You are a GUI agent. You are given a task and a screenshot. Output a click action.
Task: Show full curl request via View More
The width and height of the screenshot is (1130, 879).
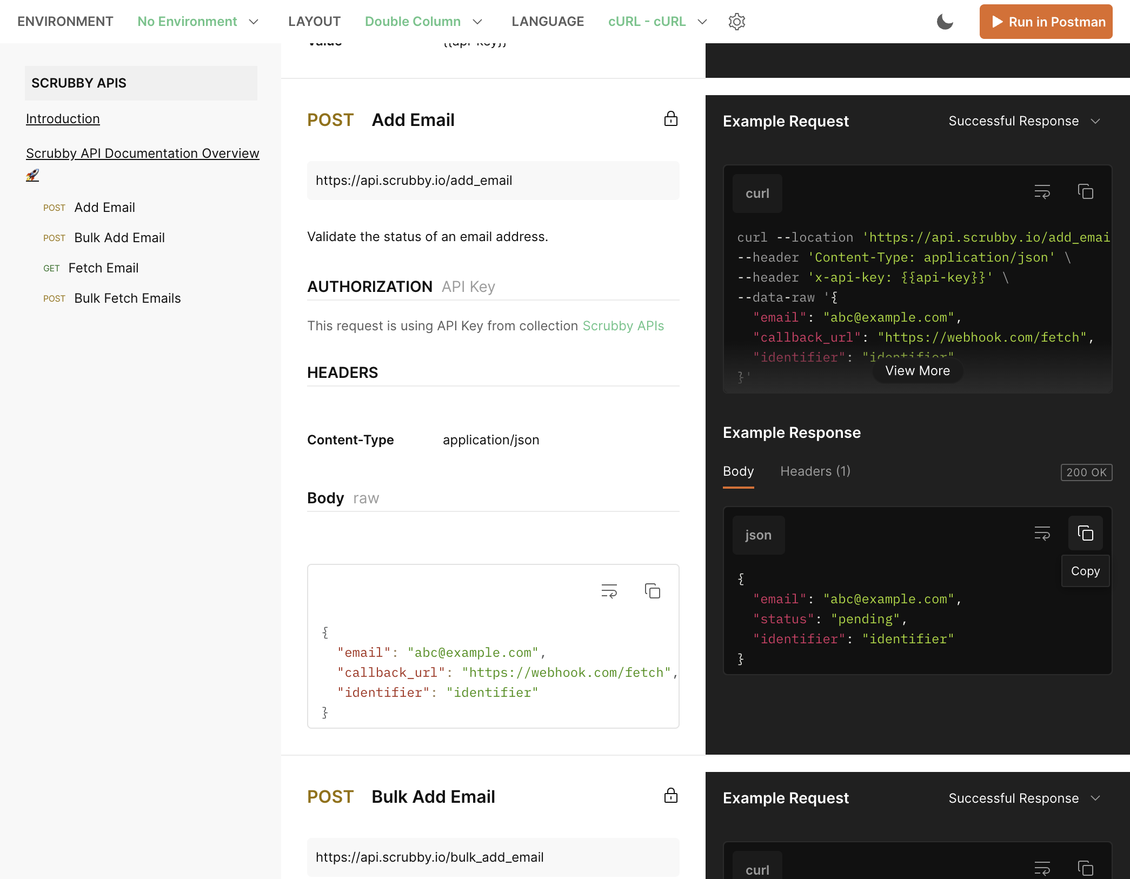tap(918, 371)
